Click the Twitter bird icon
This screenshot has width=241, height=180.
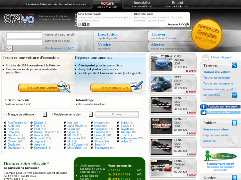204,112
